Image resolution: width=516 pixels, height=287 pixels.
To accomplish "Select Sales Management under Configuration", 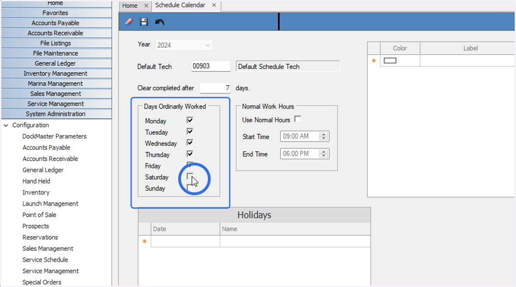I will 48,248.
